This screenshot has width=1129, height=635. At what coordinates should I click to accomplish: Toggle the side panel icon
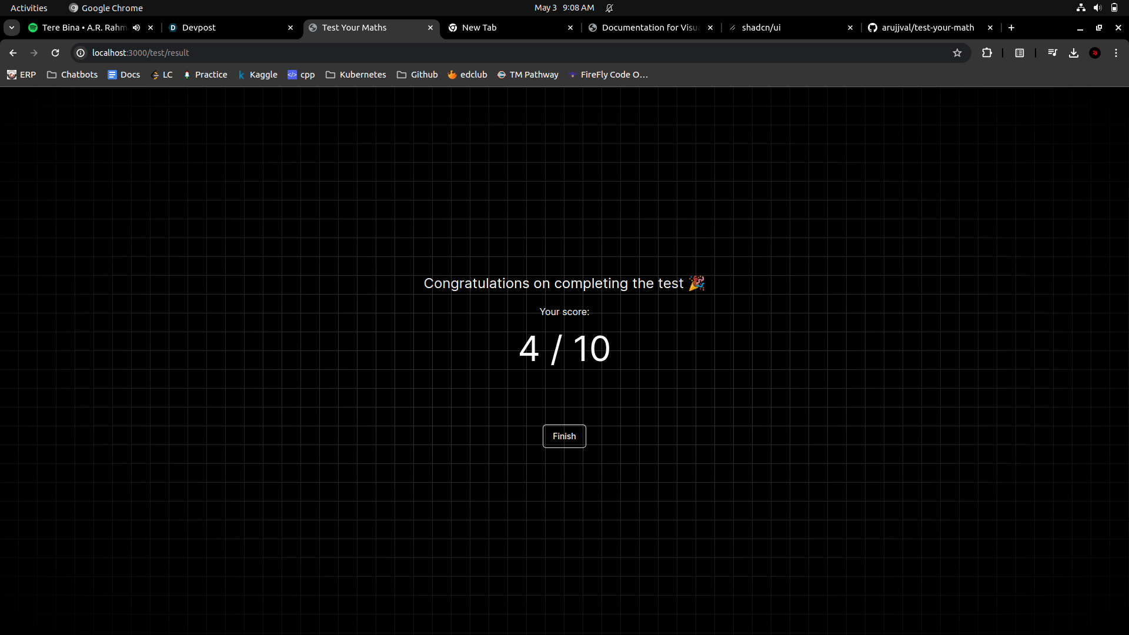point(1020,53)
